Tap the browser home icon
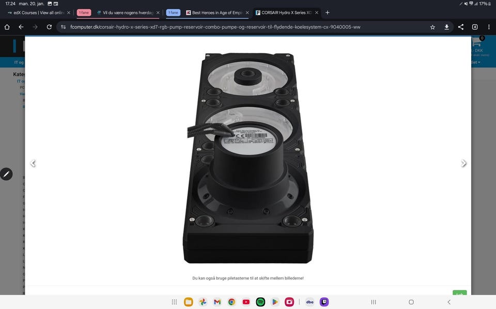The width and height of the screenshot is (496, 309). click(x=7, y=27)
